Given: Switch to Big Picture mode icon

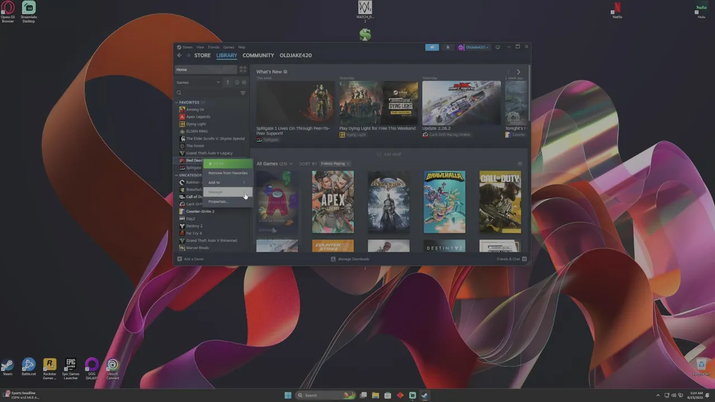Looking at the screenshot, I should pyautogui.click(x=498, y=47).
